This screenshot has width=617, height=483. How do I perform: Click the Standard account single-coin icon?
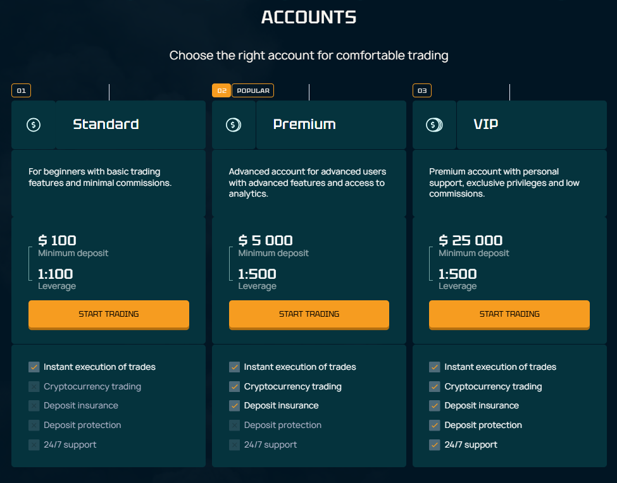click(x=34, y=125)
